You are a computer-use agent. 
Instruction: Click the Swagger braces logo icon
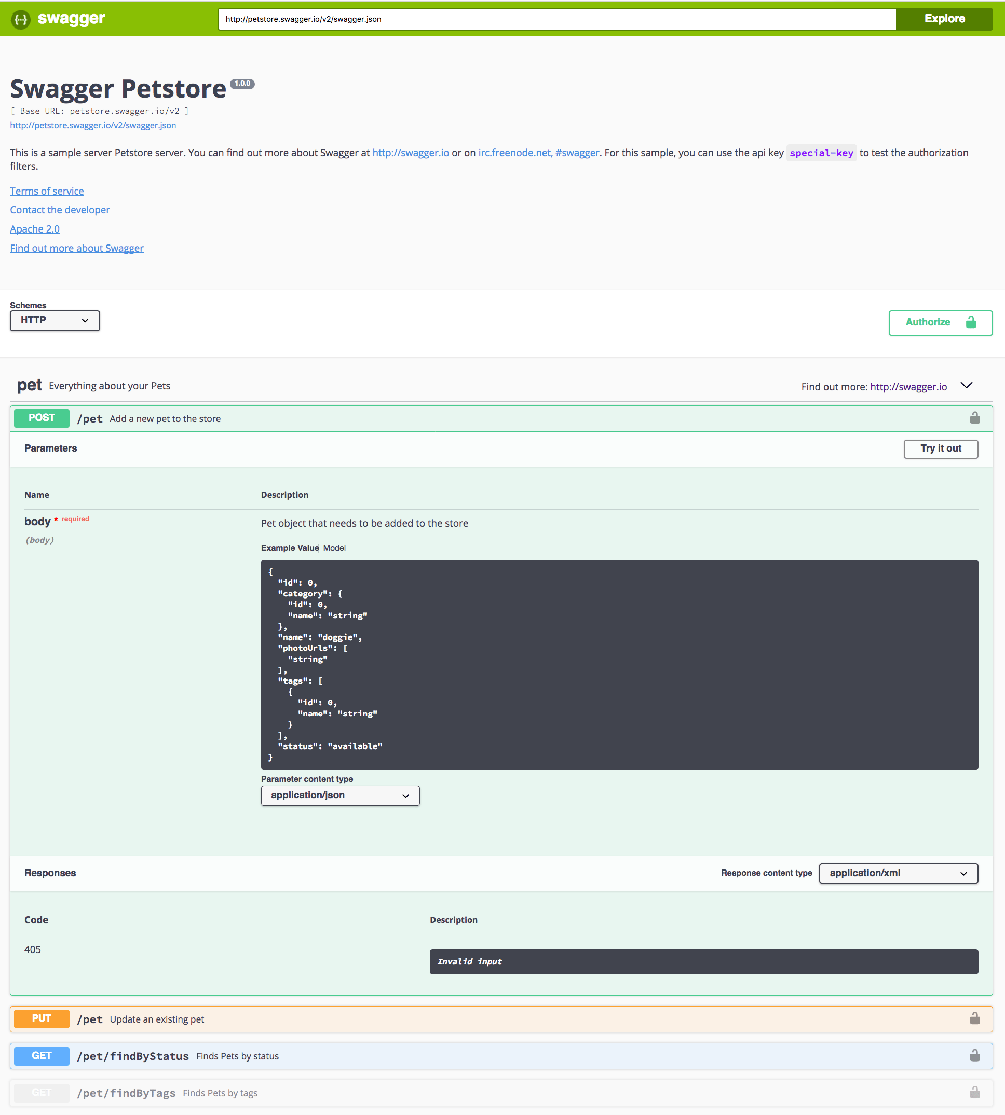20,19
